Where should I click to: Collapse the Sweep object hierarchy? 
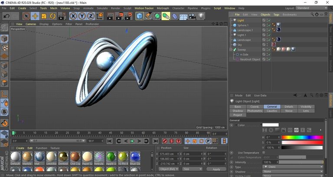pos(231,50)
